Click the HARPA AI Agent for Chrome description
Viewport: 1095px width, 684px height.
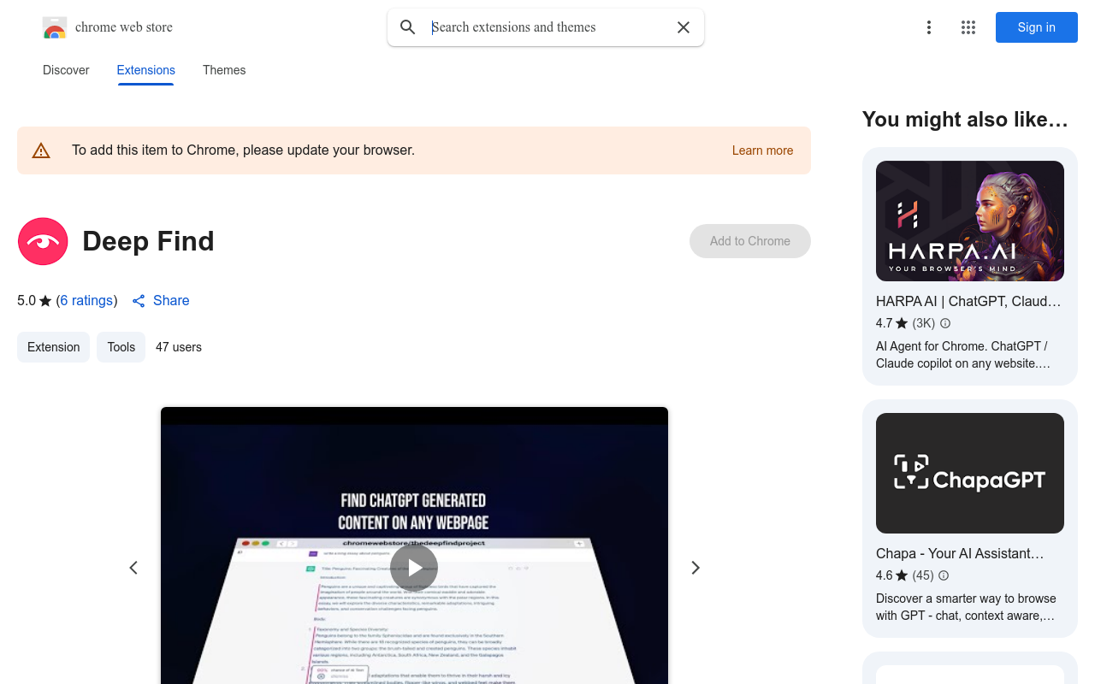click(963, 355)
